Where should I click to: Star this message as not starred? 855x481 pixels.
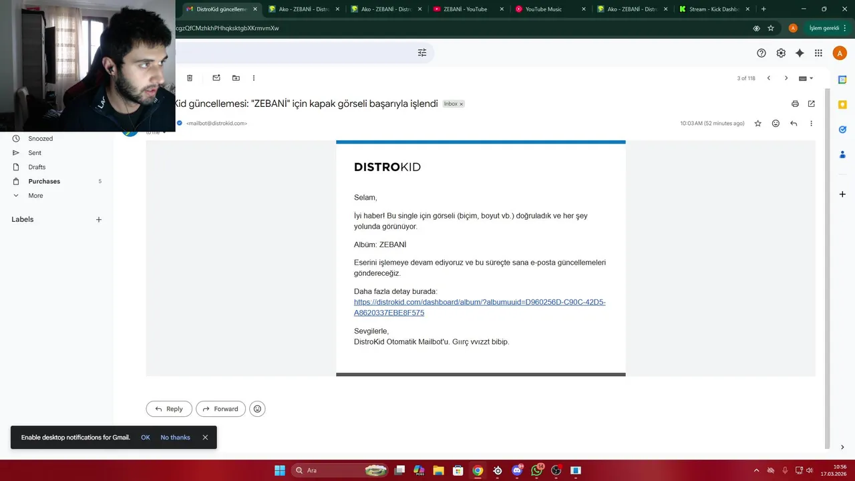point(757,124)
